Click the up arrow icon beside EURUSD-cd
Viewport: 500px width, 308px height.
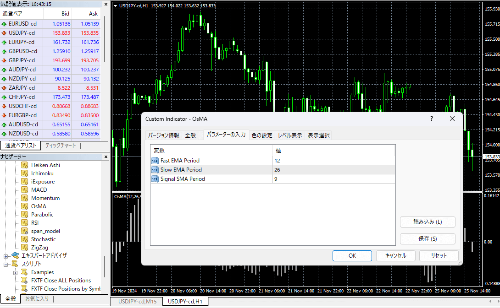click(x=4, y=24)
